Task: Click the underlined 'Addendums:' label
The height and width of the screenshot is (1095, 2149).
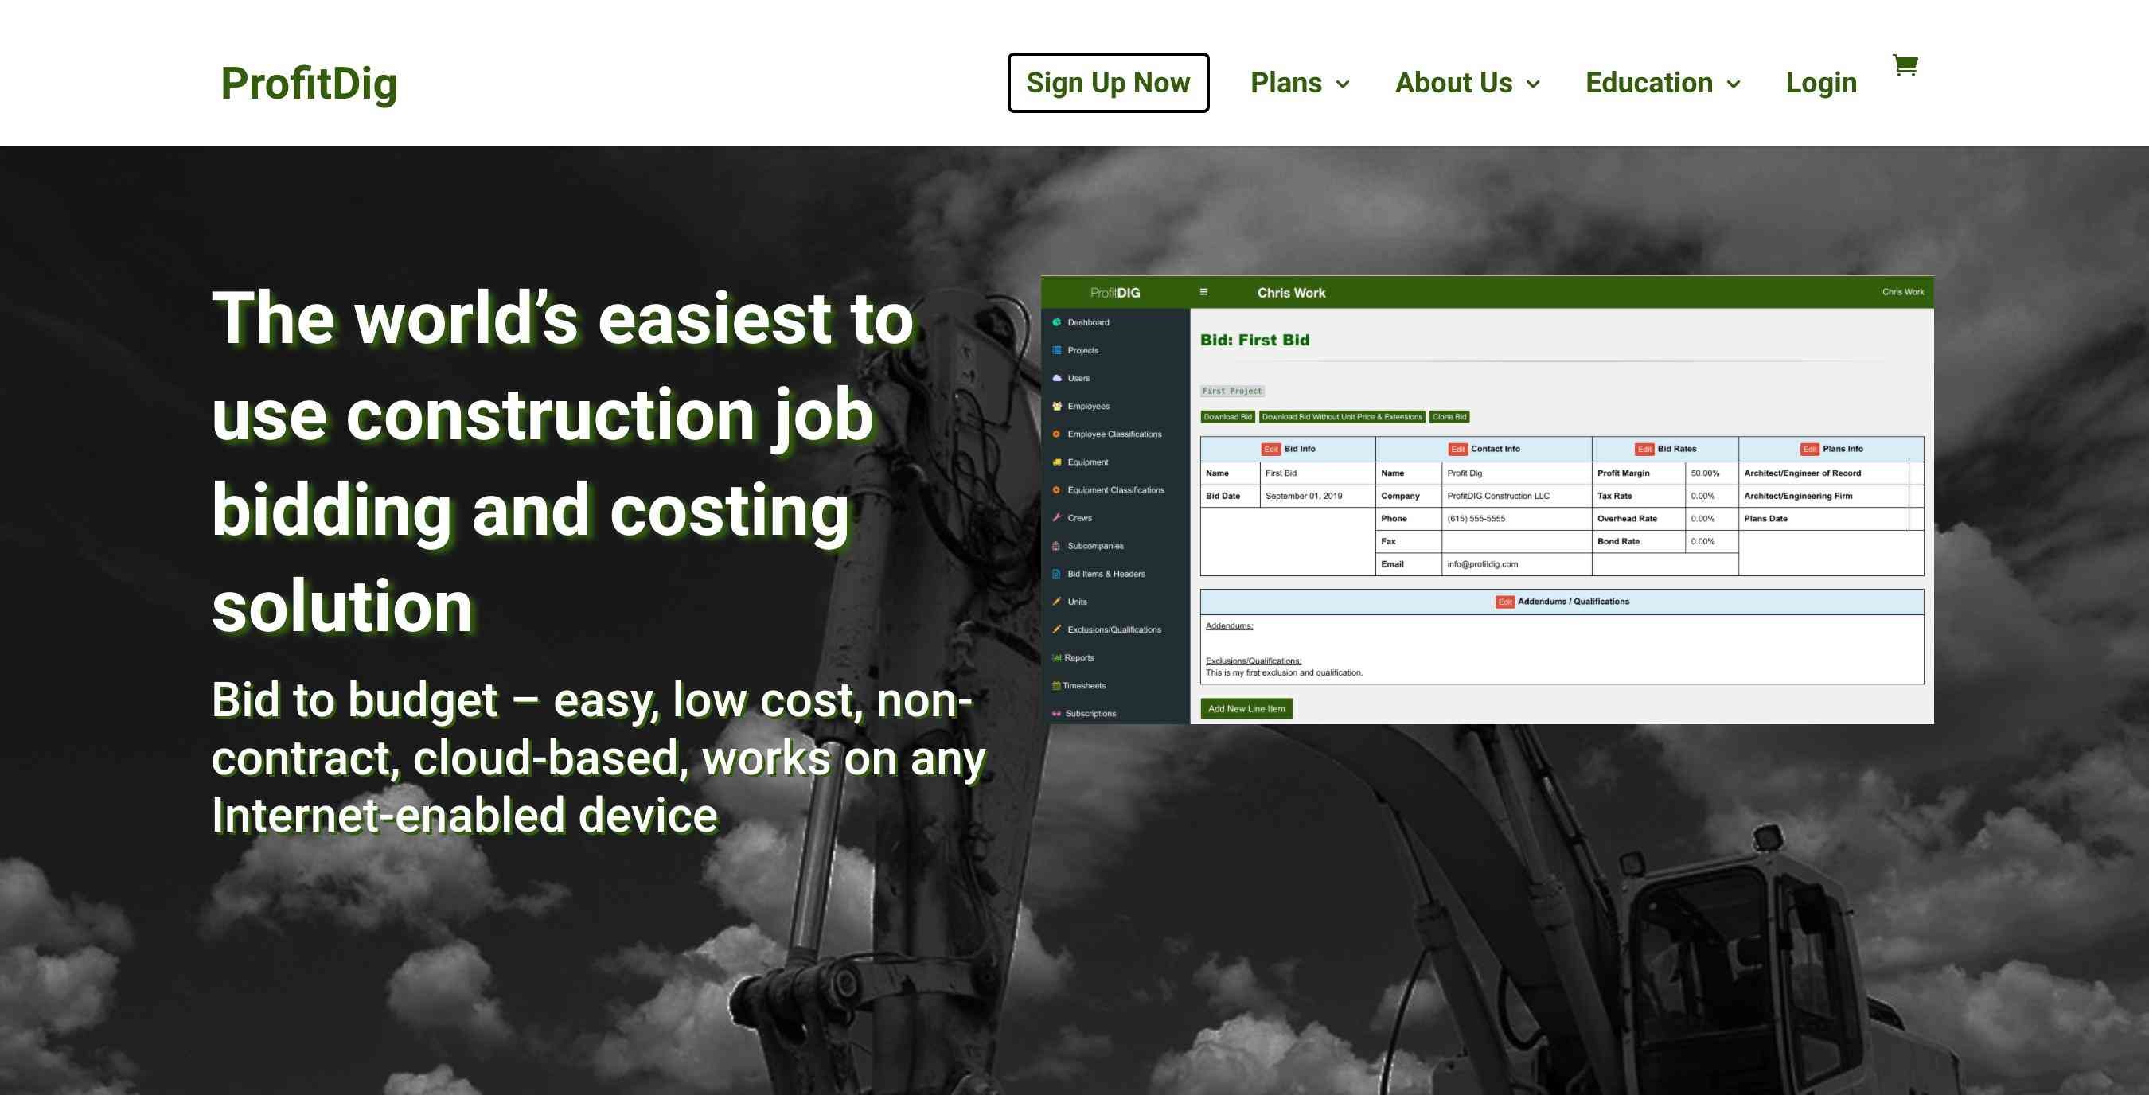Action: point(1229,626)
